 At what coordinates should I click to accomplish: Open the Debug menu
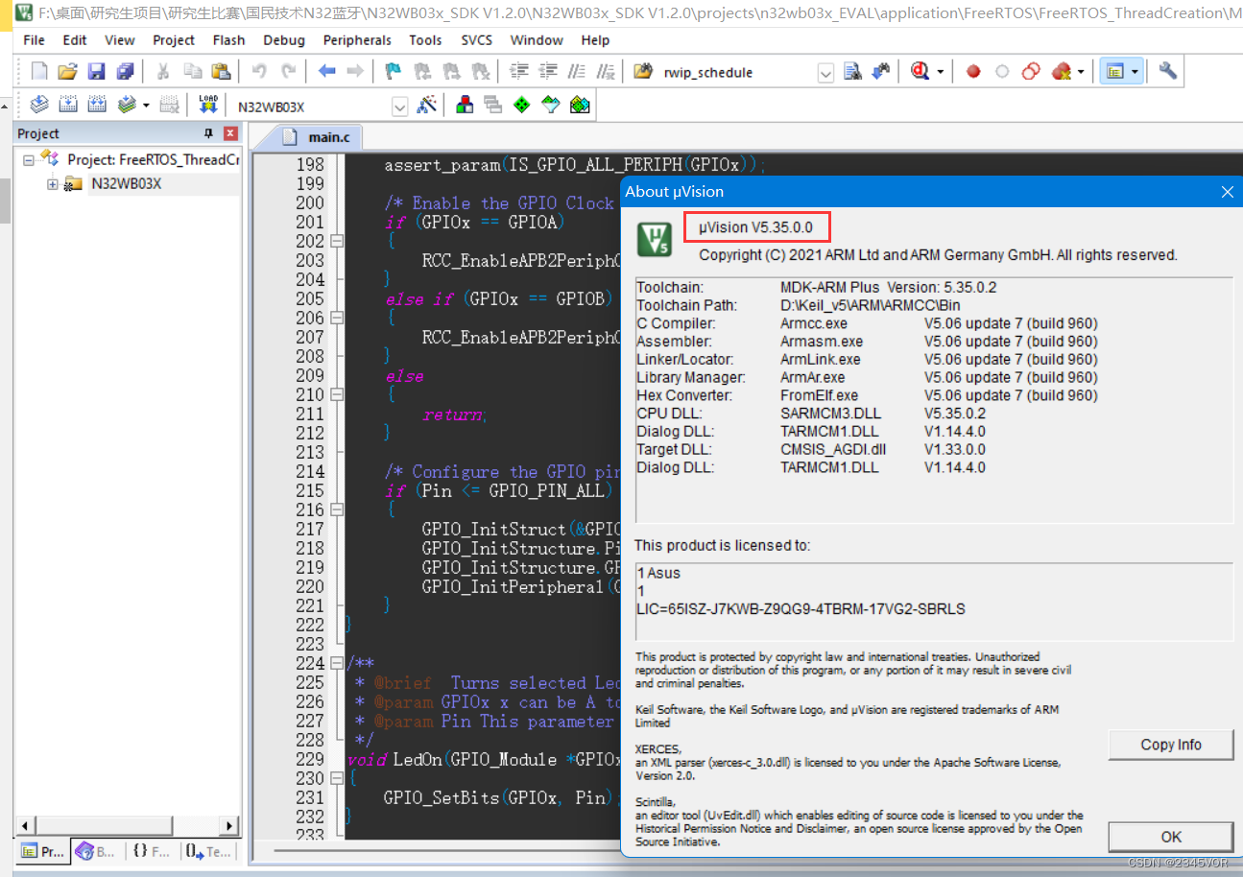coord(284,40)
